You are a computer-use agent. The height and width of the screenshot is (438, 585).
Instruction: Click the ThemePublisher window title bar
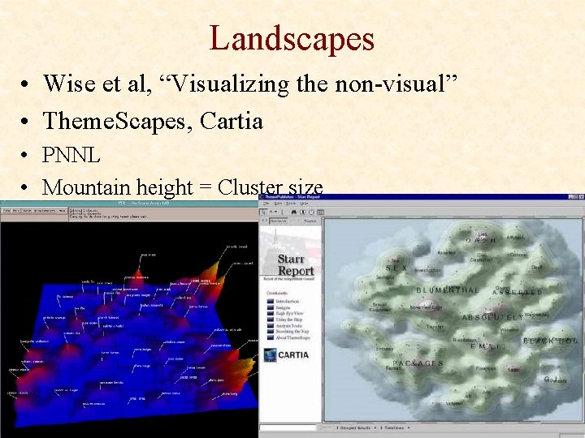click(x=422, y=196)
